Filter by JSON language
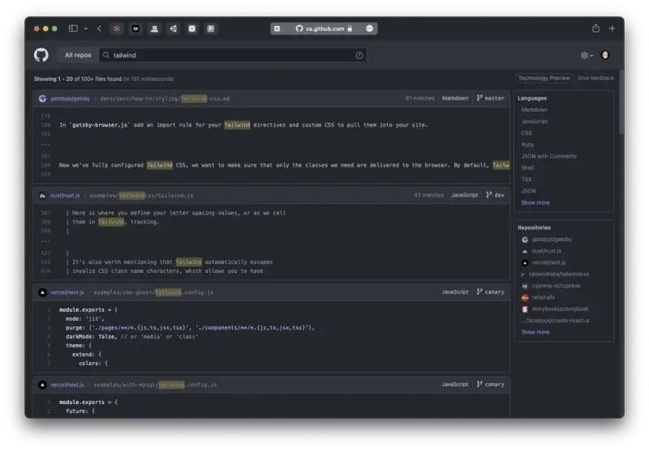Image resolution: width=649 pixels, height=451 pixels. (x=528, y=191)
